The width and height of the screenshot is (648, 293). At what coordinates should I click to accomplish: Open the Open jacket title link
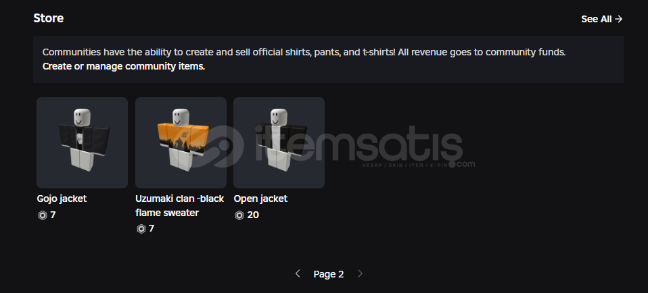tap(260, 199)
